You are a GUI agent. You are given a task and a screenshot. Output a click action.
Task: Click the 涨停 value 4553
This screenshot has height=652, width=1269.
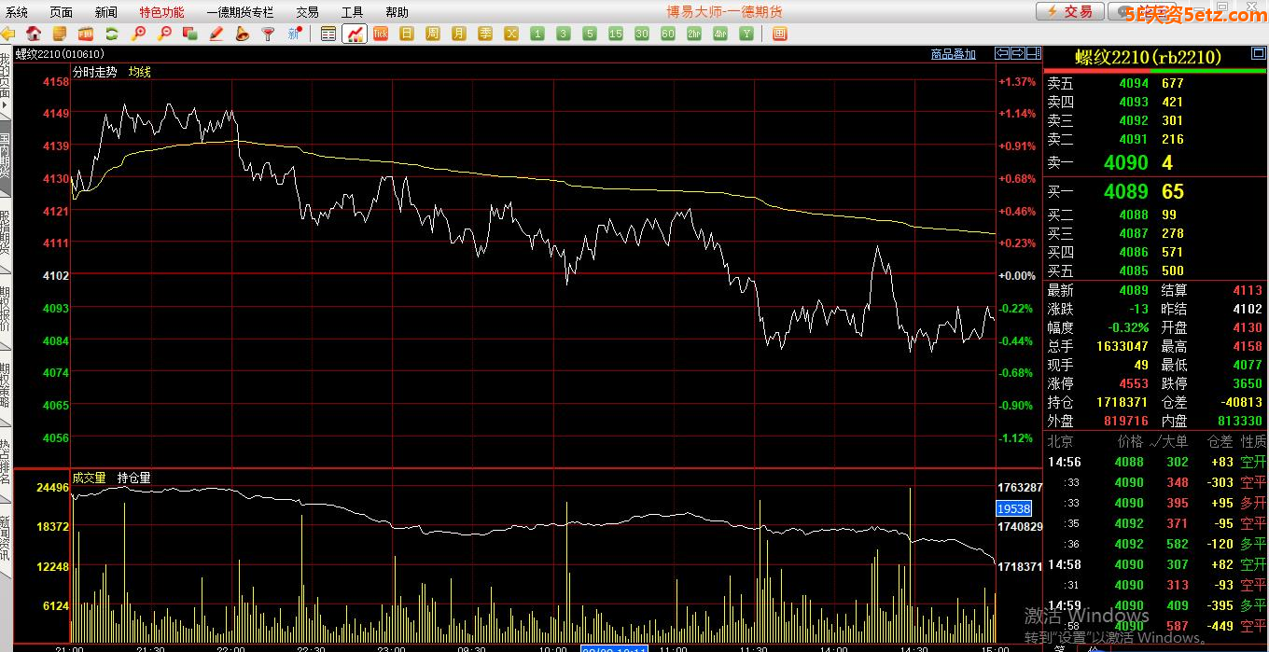(x=1134, y=383)
